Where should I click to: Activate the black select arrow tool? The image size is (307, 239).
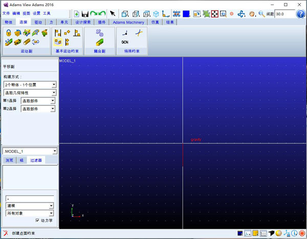(113, 13)
